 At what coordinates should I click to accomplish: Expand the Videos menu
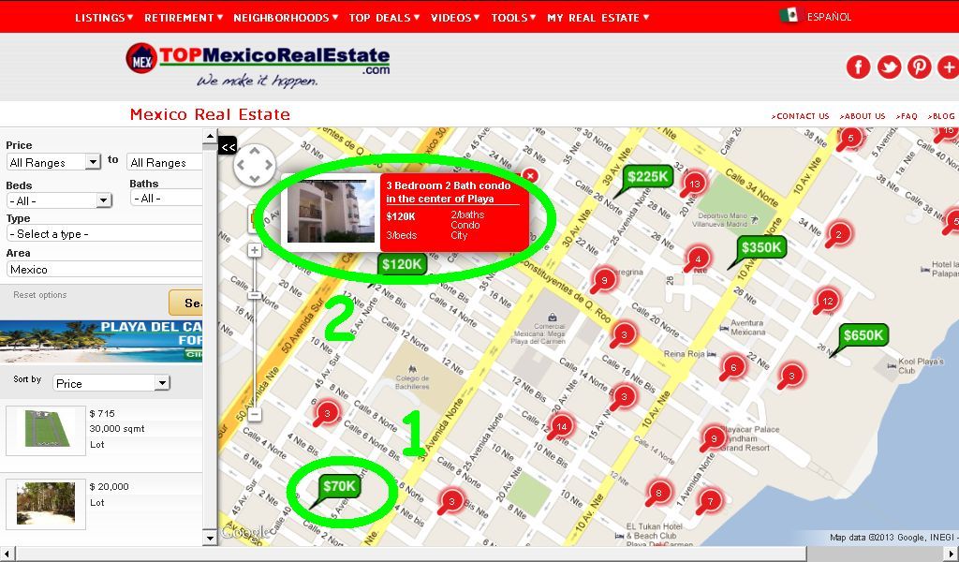tap(455, 18)
